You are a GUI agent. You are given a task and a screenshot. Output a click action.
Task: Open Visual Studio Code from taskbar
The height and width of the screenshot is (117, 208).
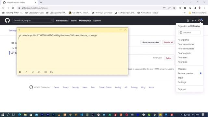(82, 115)
